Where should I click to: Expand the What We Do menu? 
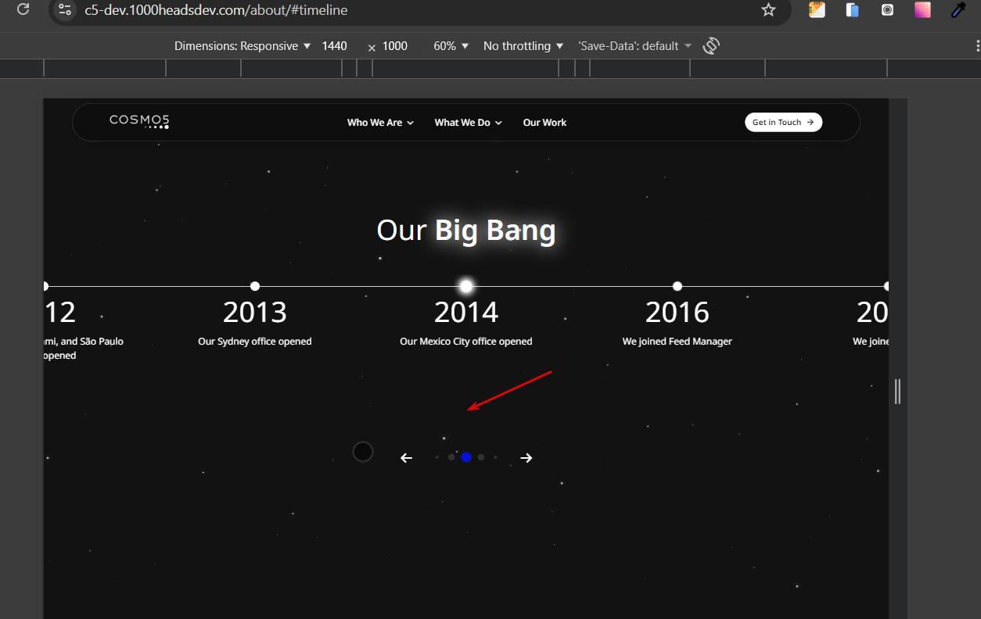coord(469,123)
